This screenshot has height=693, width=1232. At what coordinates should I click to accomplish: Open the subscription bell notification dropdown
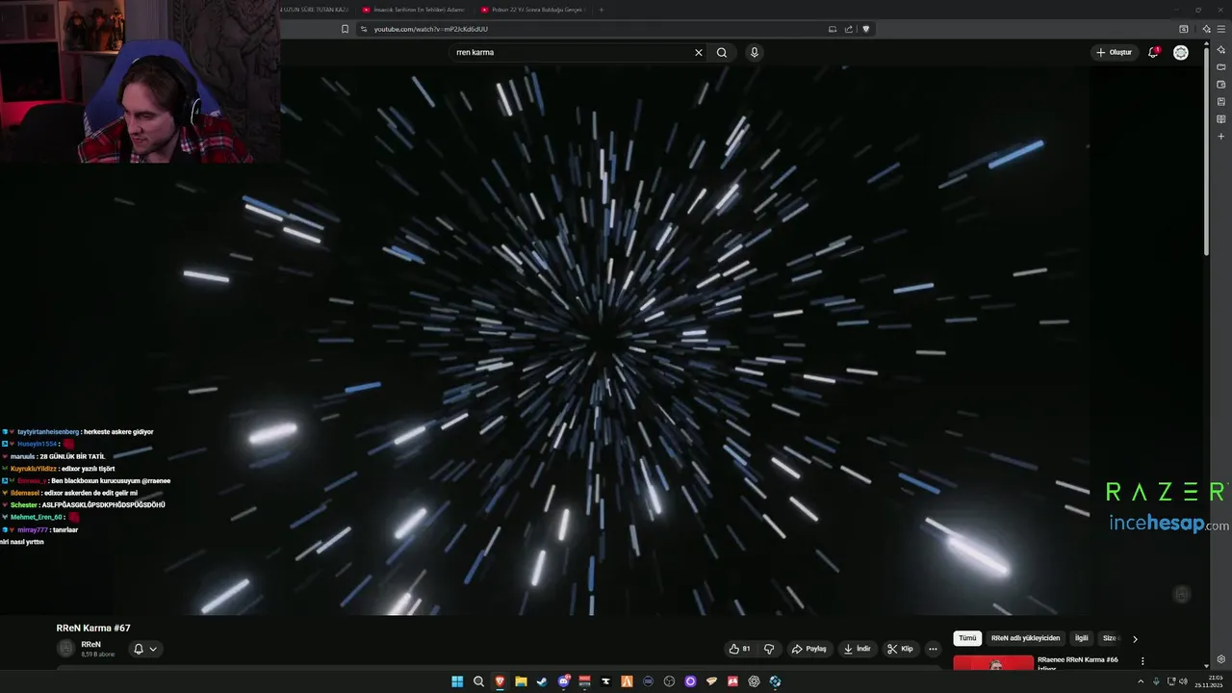[x=145, y=649]
